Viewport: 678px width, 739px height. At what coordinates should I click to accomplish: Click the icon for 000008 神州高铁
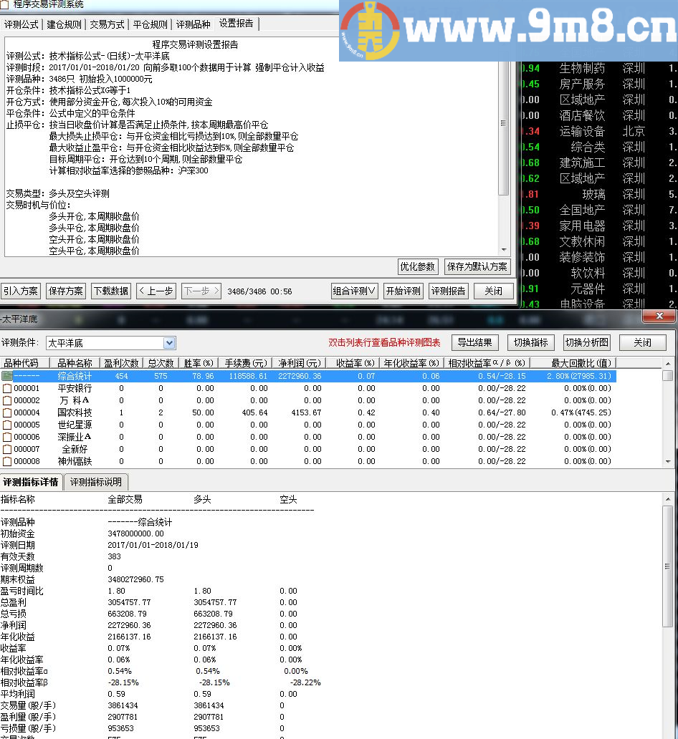[x=6, y=462]
